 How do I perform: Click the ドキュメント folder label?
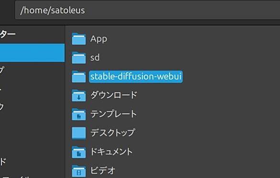point(111,152)
